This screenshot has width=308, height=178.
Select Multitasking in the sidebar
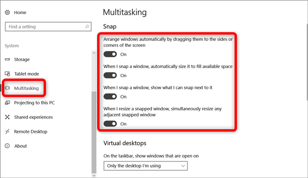[27, 88]
